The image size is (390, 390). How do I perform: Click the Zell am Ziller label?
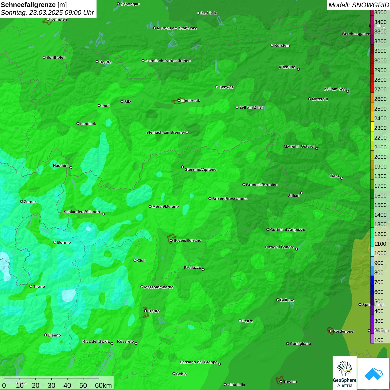(251, 107)
